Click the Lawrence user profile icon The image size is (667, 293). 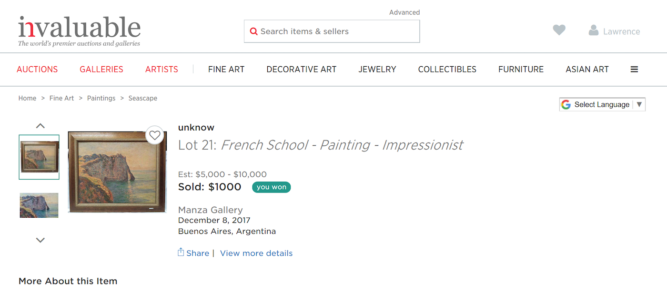coord(593,30)
